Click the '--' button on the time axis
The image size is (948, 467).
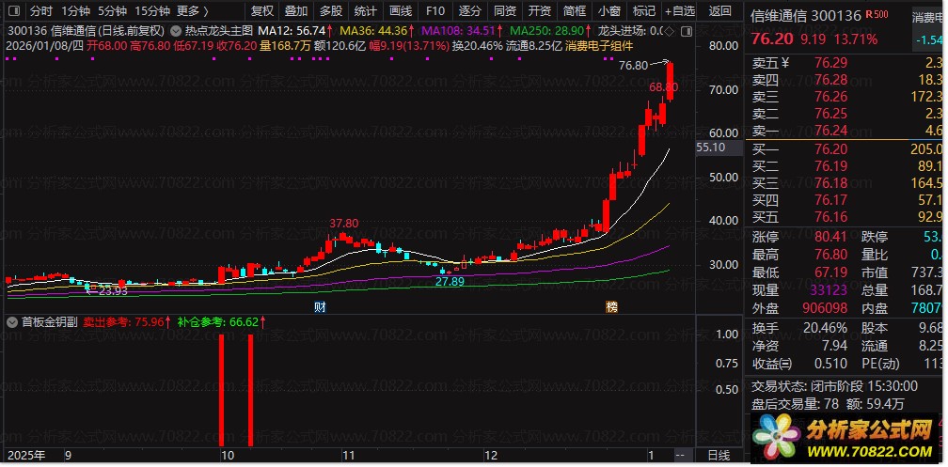(x=680, y=456)
